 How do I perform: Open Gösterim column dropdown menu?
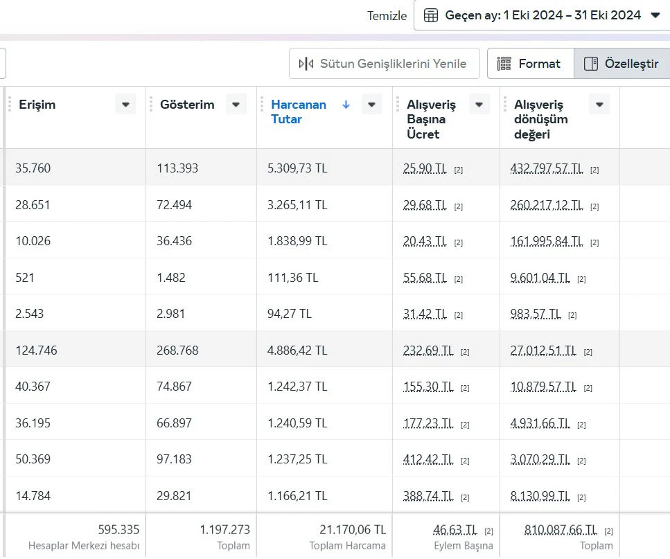coord(236,105)
